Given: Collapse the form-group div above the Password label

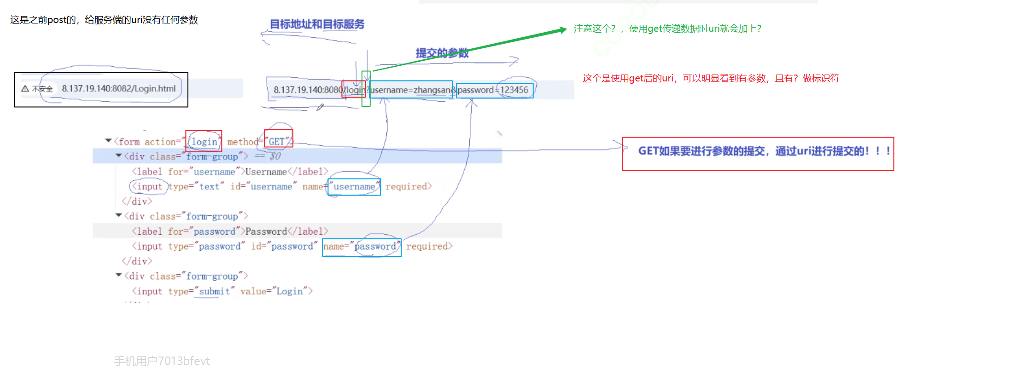Looking at the screenshot, I should 118,215.
